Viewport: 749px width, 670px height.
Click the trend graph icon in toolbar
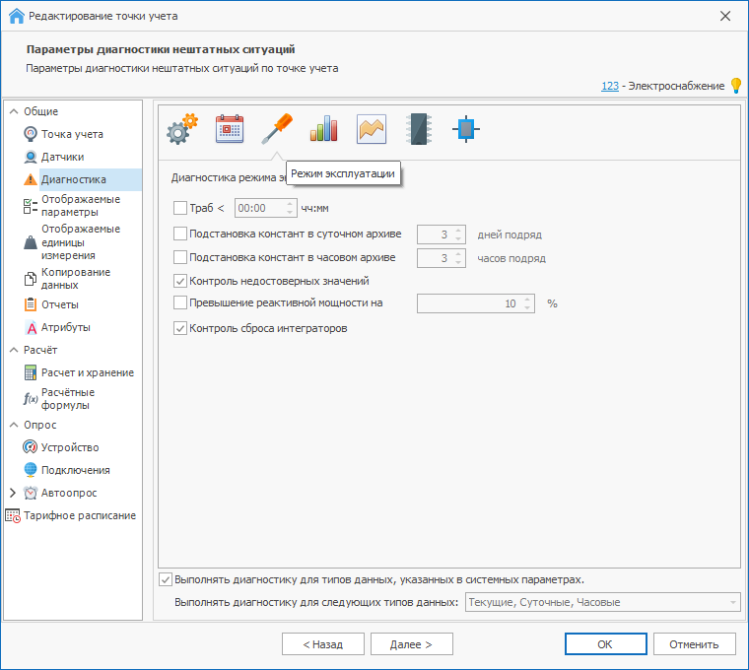(x=372, y=129)
